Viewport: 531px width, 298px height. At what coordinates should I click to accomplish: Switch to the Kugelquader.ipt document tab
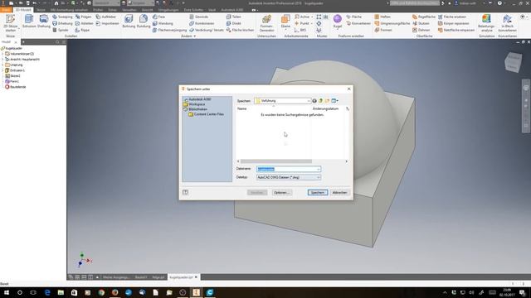pyautogui.click(x=183, y=277)
